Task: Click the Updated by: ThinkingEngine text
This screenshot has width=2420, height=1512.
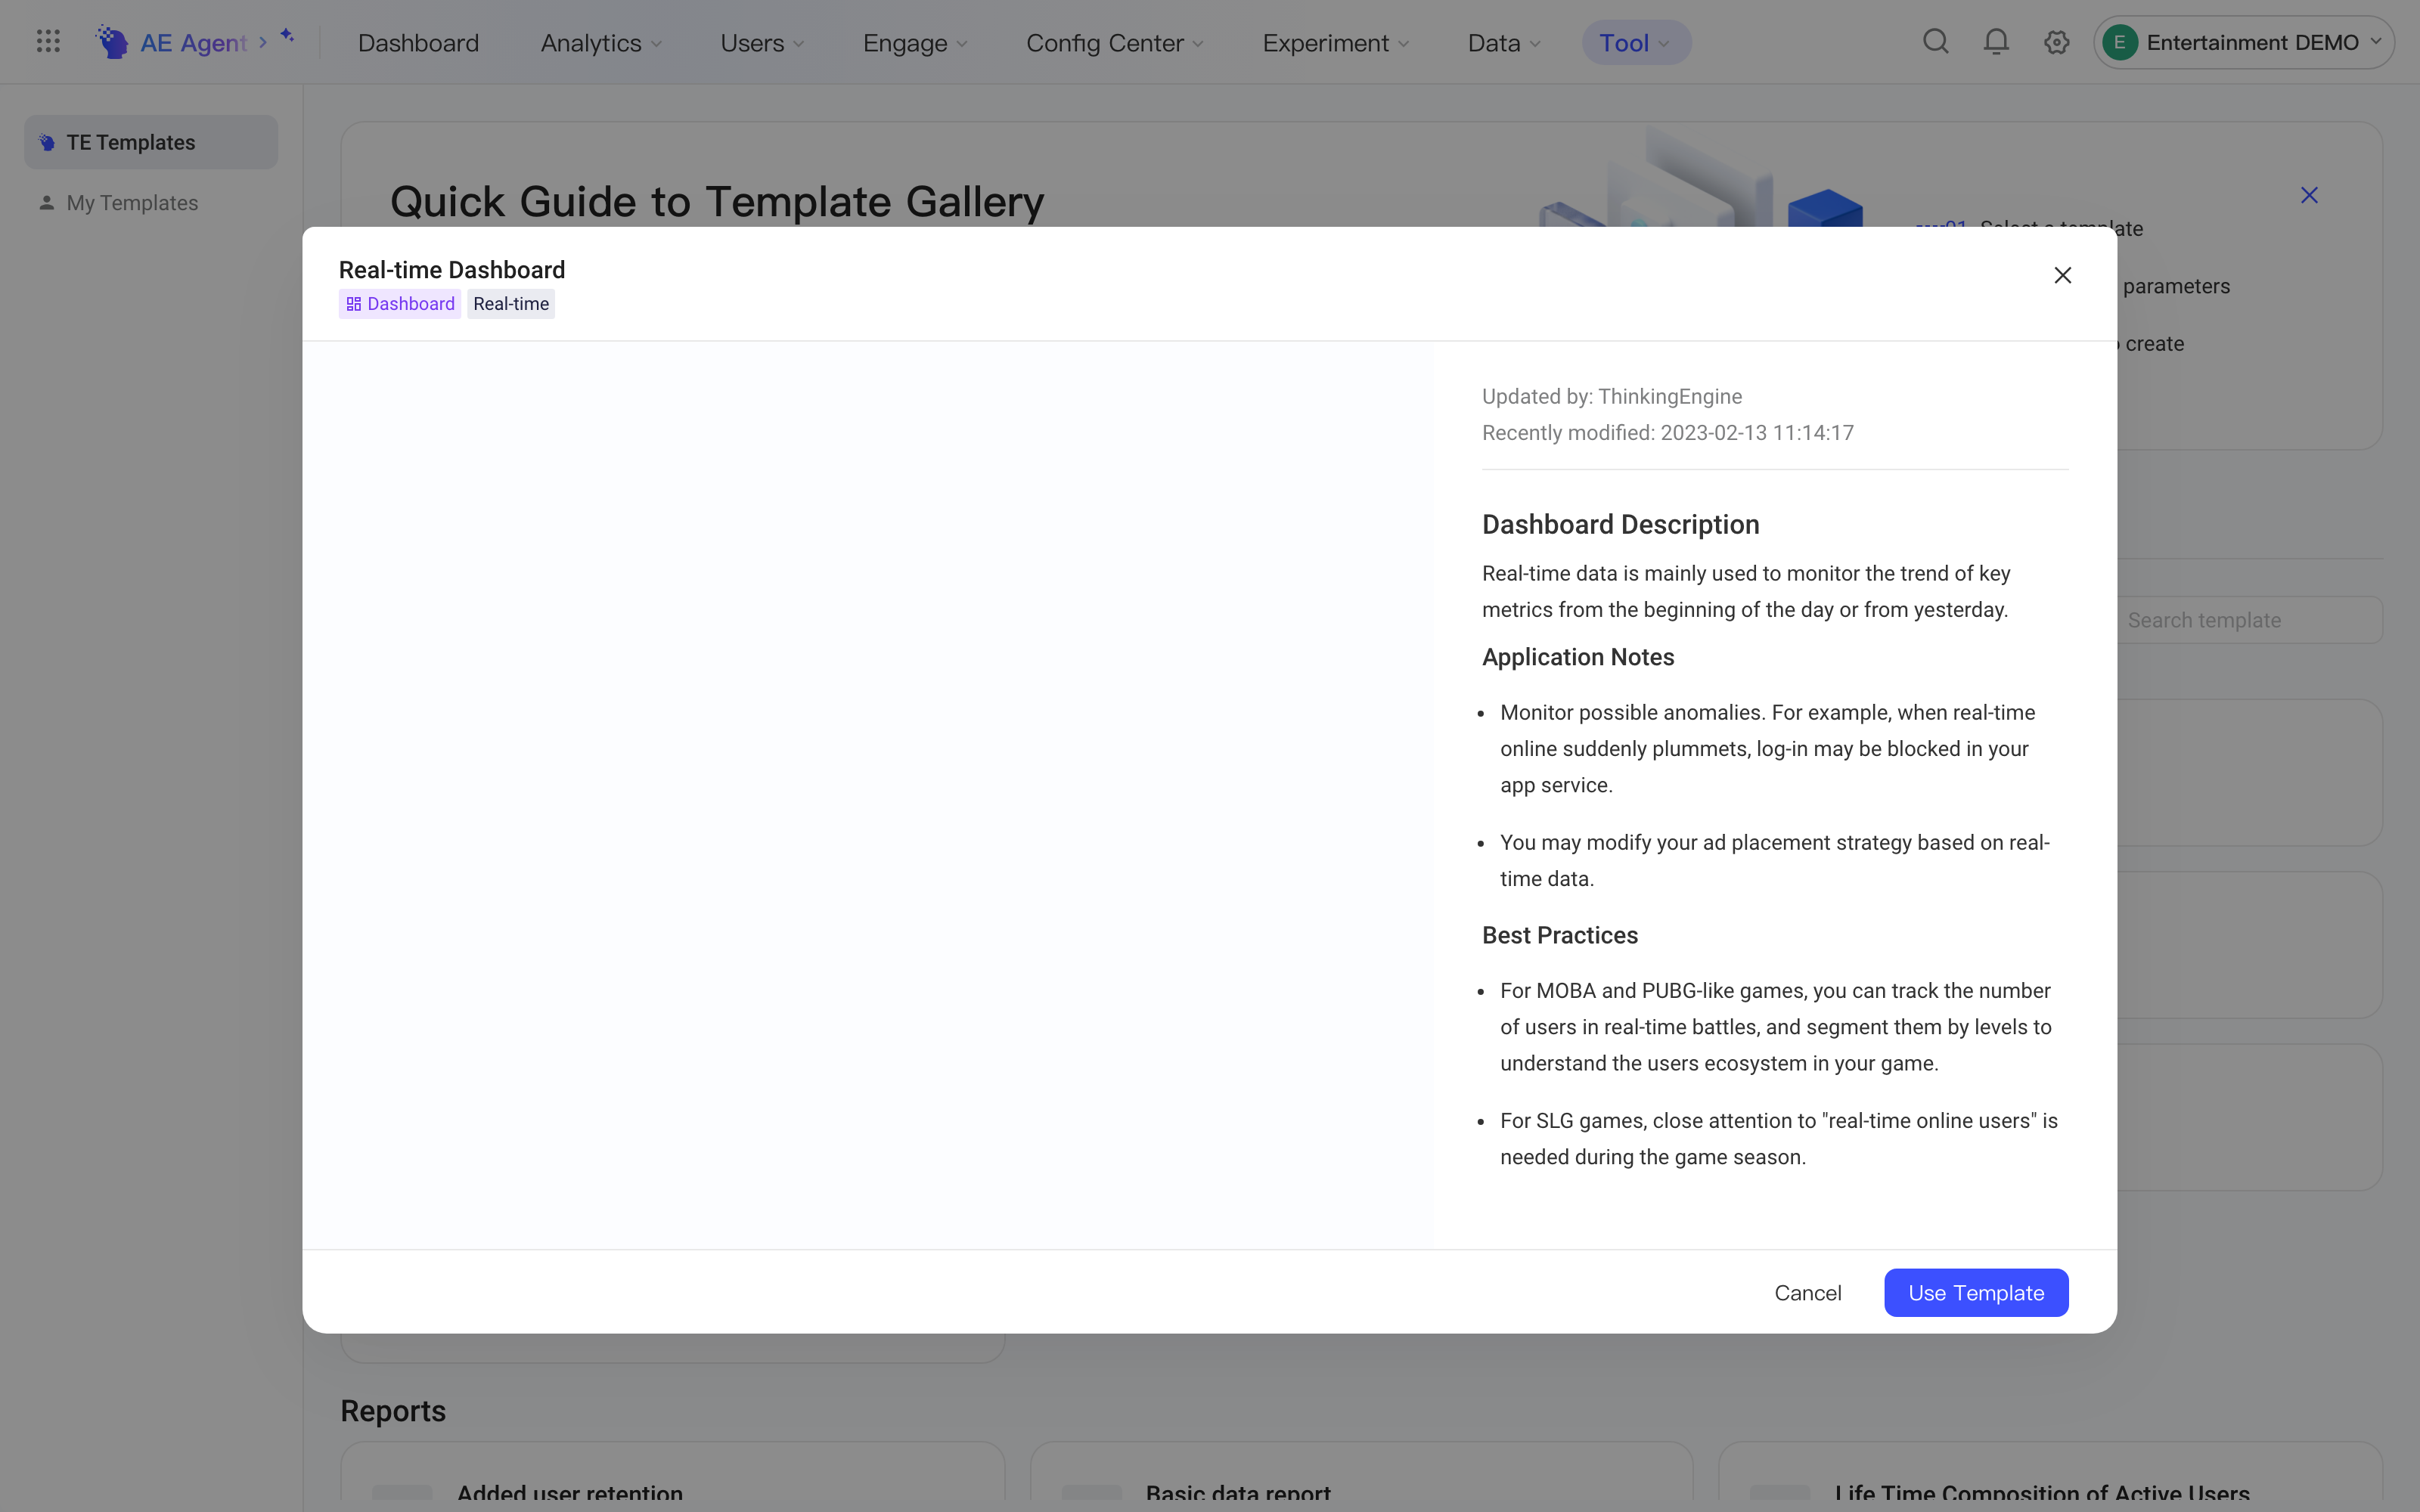Action: pyautogui.click(x=1612, y=397)
